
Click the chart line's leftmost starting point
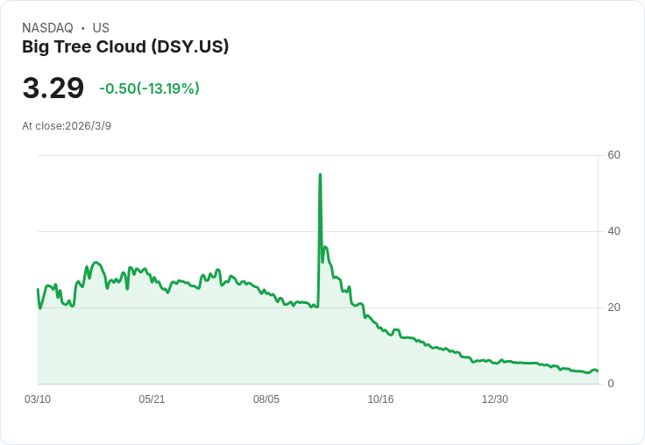pyautogui.click(x=38, y=289)
